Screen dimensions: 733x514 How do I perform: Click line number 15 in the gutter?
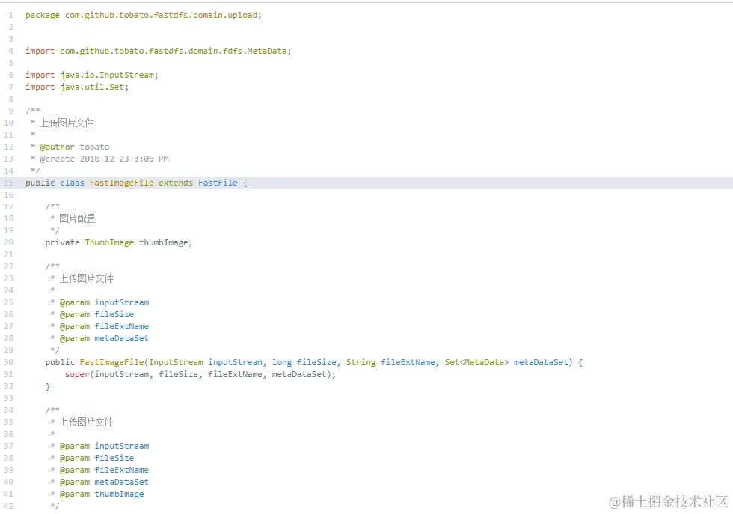pyautogui.click(x=8, y=183)
